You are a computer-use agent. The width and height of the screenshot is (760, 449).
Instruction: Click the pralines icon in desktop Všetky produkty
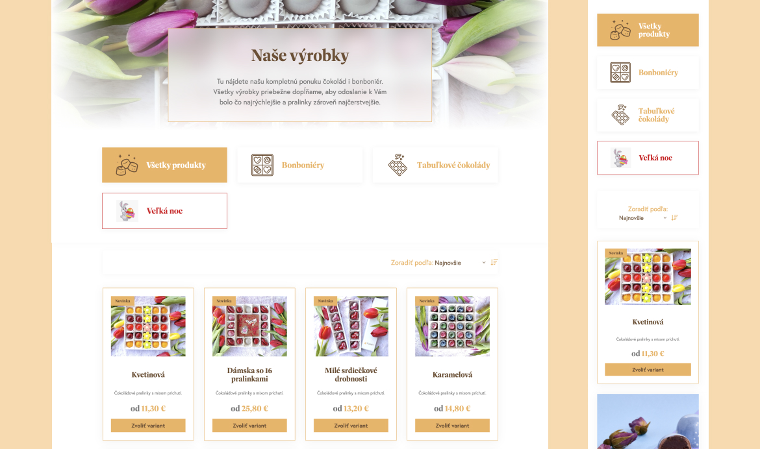click(x=127, y=165)
